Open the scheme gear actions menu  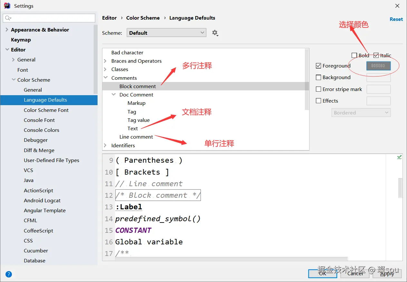click(x=215, y=33)
